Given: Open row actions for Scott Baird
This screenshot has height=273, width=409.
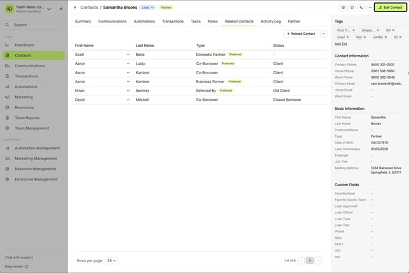Looking at the screenshot, I should click(x=128, y=55).
